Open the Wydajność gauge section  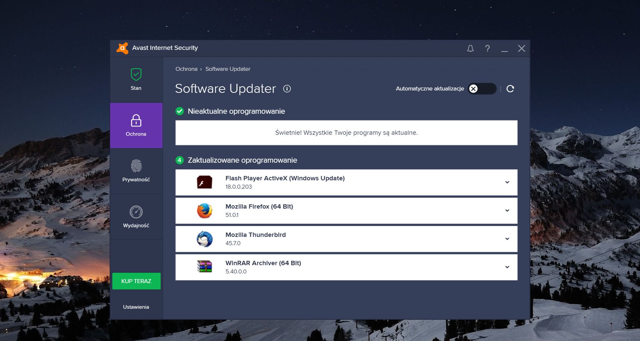click(x=136, y=217)
